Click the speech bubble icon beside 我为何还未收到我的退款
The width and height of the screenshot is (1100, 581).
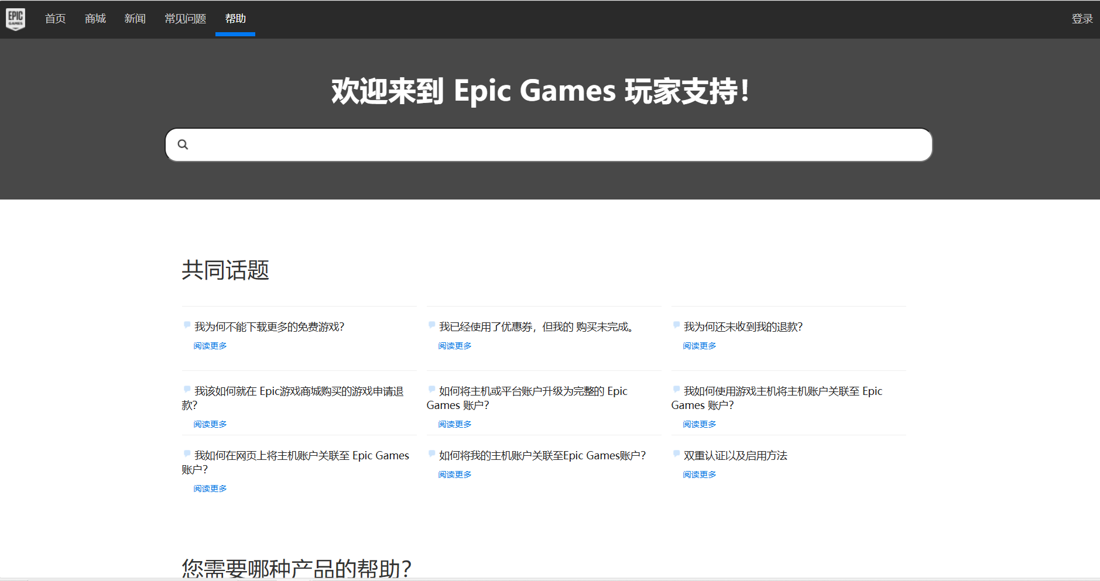(676, 325)
